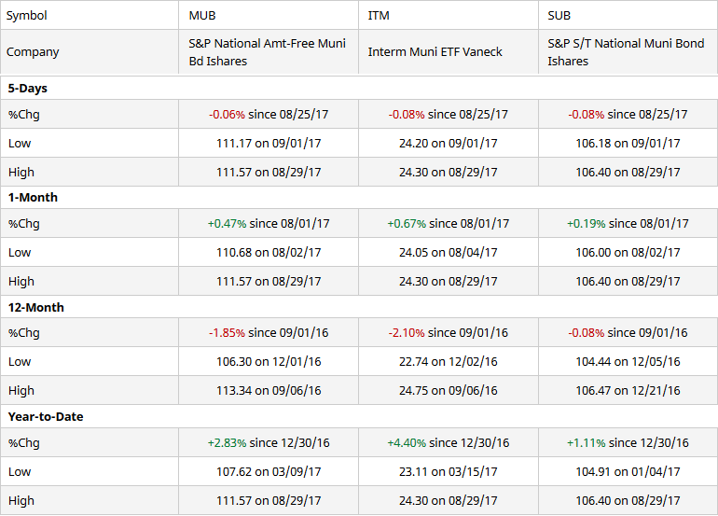Select the ITM symbol header cell

(449, 15)
